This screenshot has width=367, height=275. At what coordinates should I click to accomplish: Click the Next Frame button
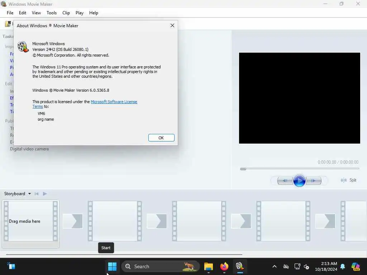(314, 180)
